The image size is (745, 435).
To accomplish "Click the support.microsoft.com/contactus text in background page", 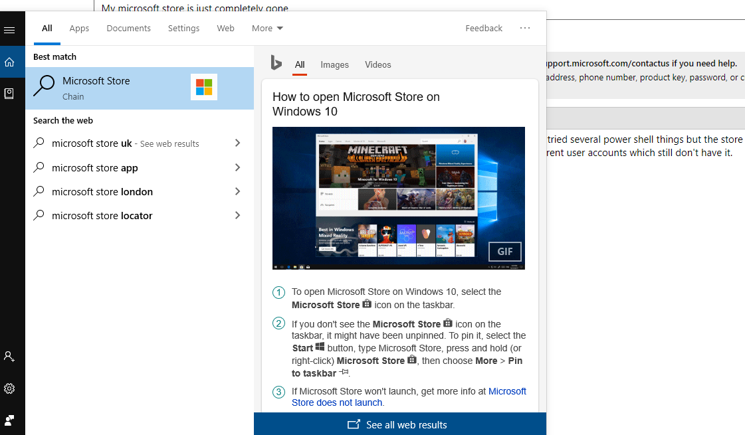I will [x=607, y=63].
